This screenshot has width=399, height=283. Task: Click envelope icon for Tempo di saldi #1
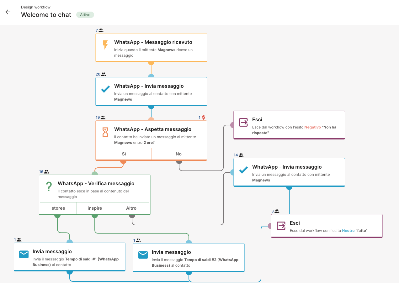coord(24,254)
